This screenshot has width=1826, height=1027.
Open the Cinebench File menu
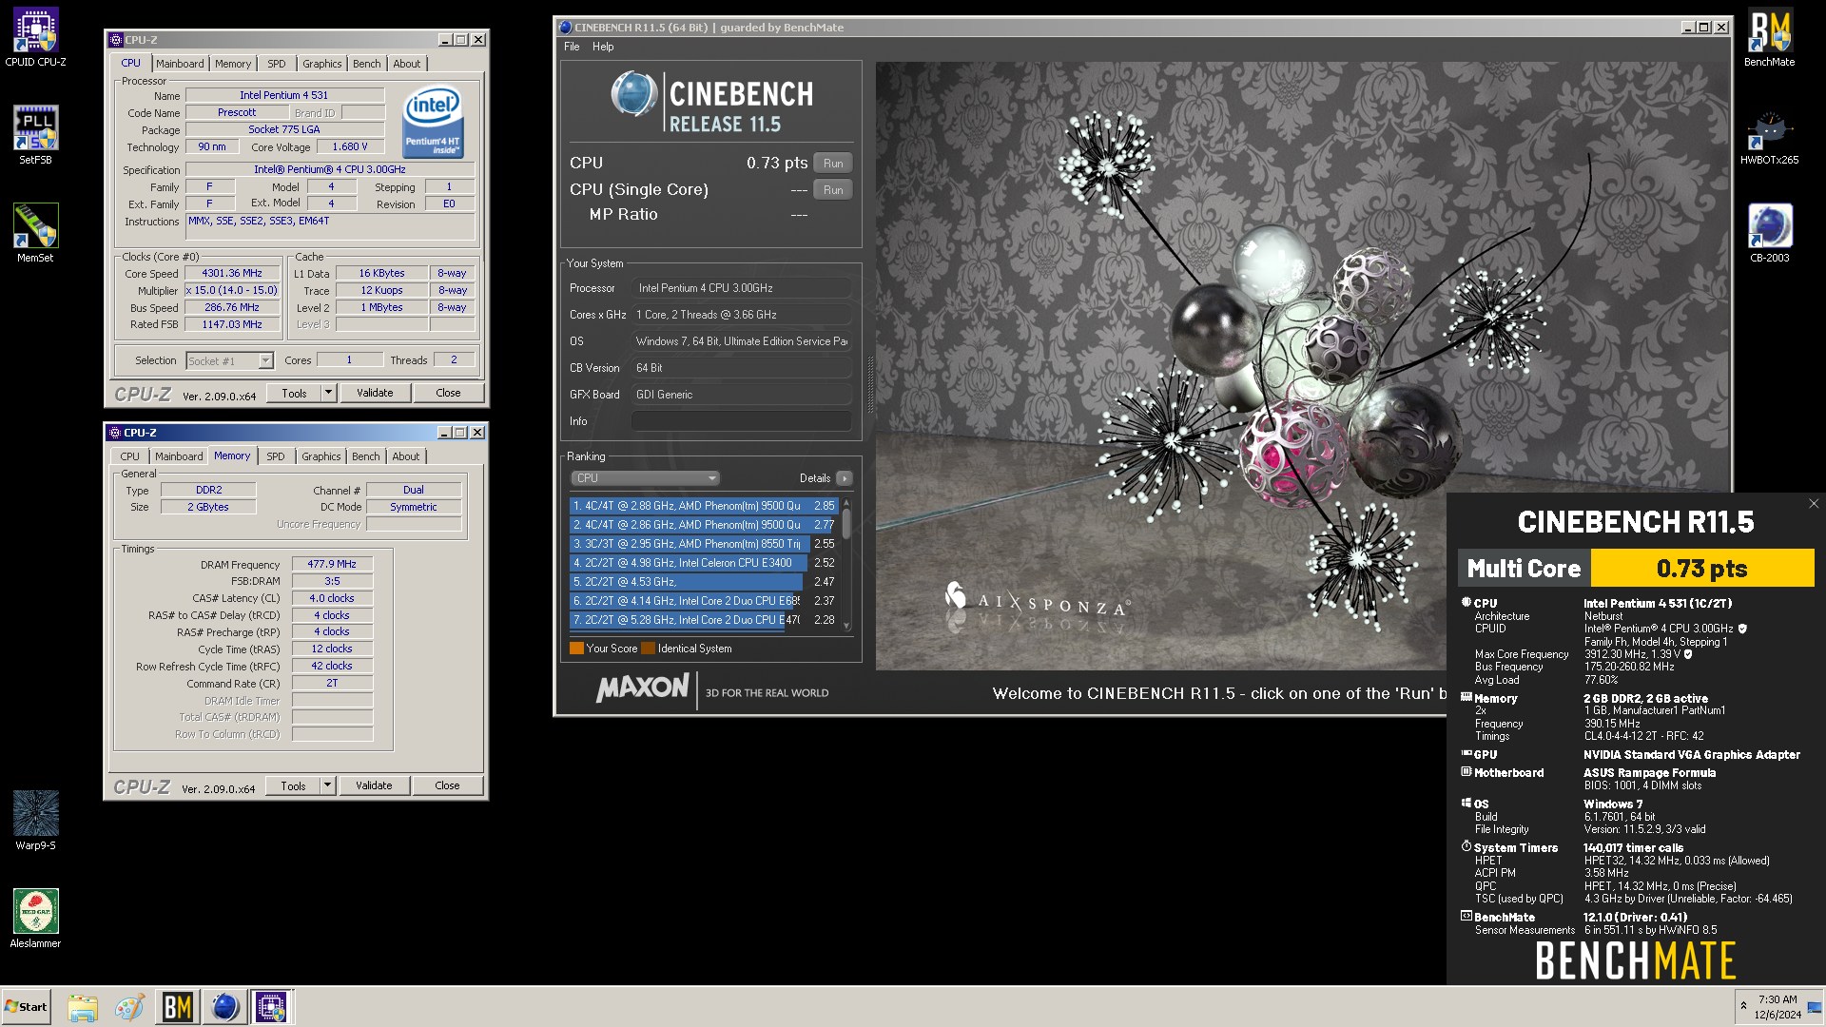coord(572,47)
